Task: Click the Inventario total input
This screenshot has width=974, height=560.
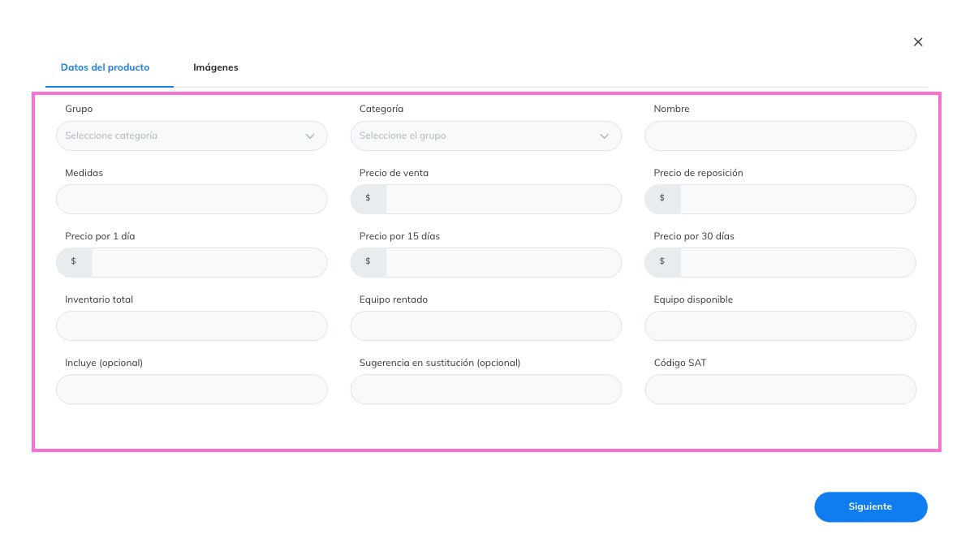Action: point(192,325)
